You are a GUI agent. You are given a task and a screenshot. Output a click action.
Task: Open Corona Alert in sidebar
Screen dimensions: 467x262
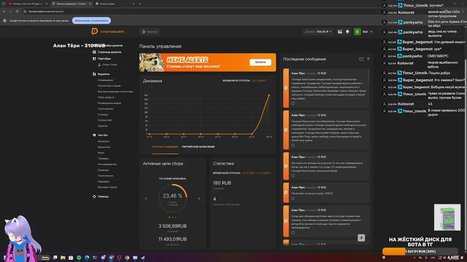tap(105, 120)
